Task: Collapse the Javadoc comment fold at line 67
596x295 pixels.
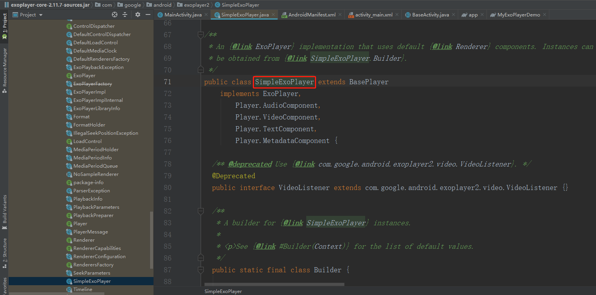Action: [201, 35]
